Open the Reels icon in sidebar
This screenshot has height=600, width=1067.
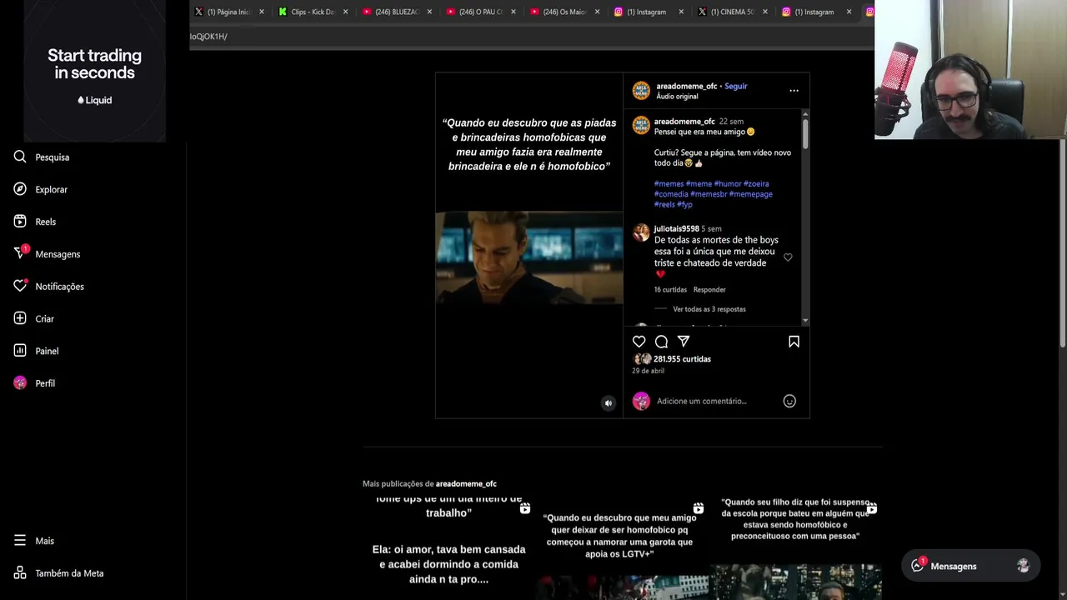point(20,222)
